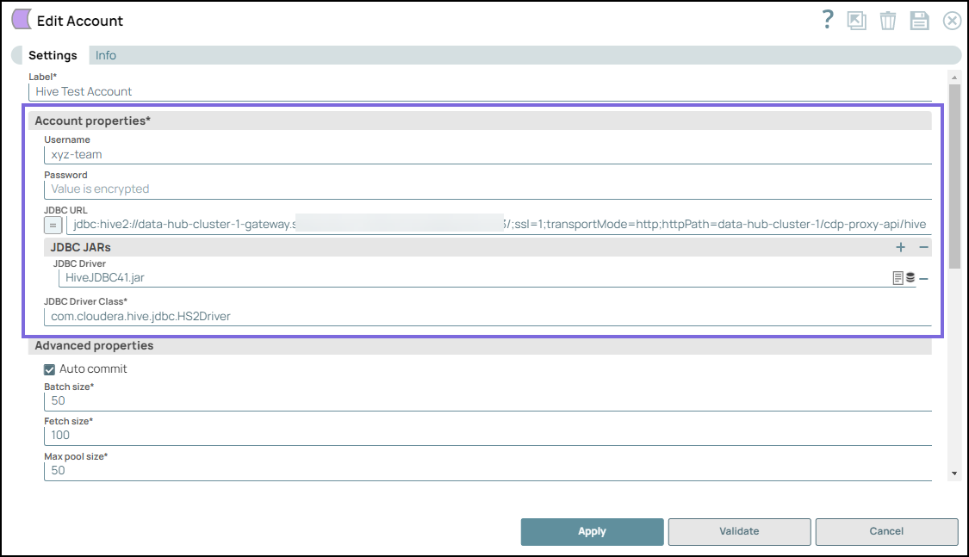Click the pop-out window icon in header
The image size is (969, 557).
856,22
